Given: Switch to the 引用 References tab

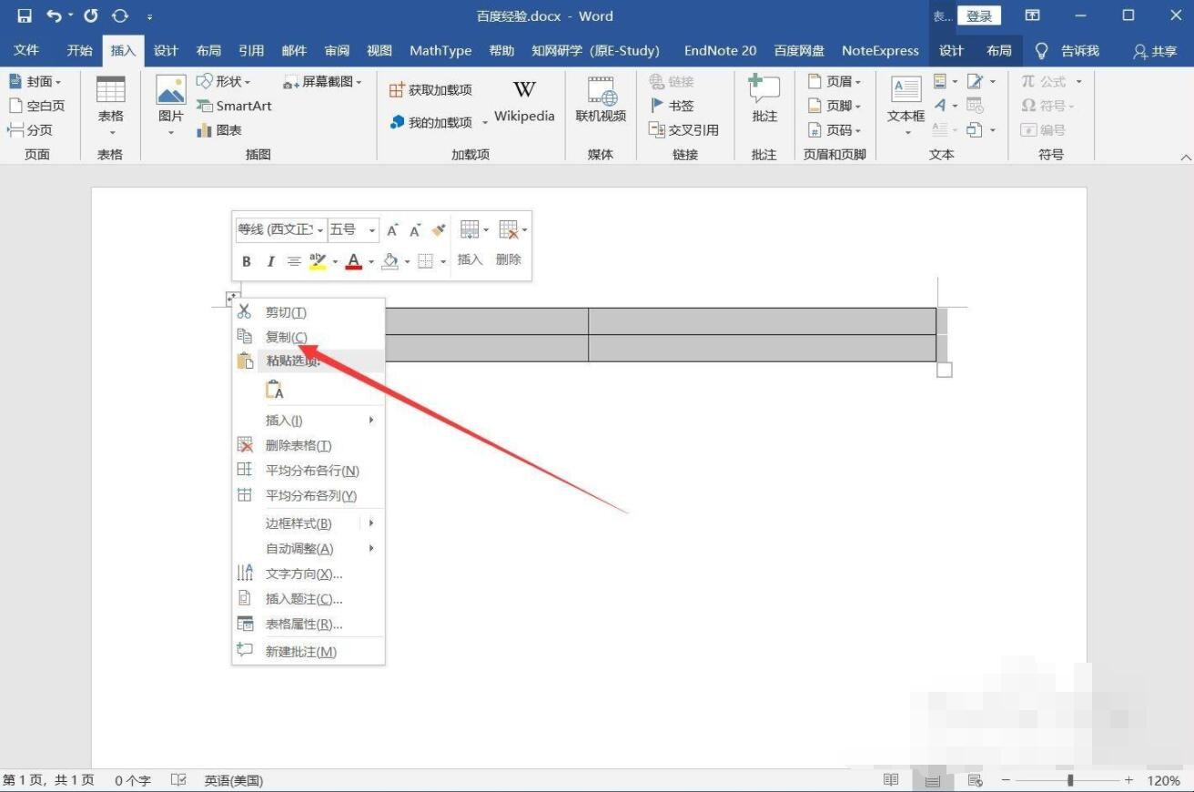Looking at the screenshot, I should [x=251, y=51].
